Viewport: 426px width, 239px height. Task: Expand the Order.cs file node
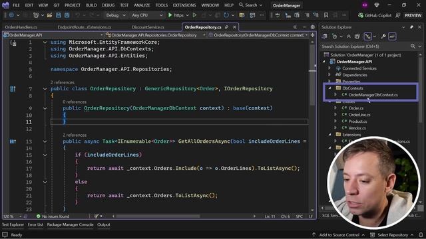tap(335, 108)
